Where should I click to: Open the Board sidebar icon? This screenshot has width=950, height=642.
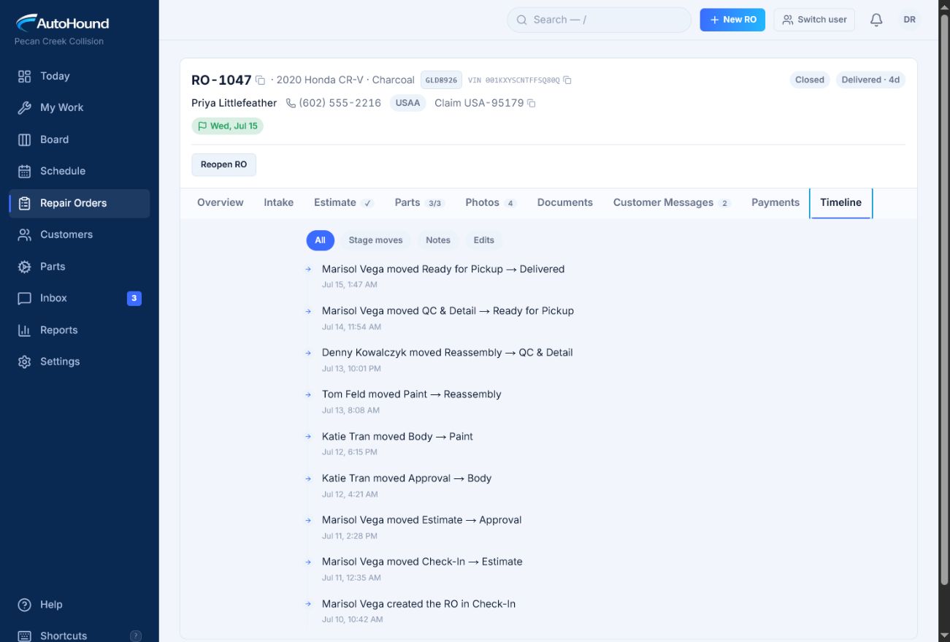click(x=24, y=140)
